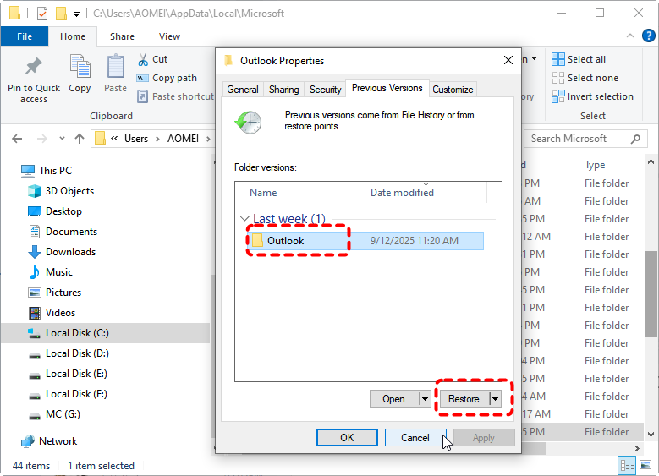
Task: Select MC (G:) drive
Action: (x=54, y=414)
